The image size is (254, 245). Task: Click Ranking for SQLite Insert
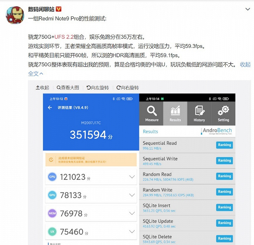tap(224, 207)
